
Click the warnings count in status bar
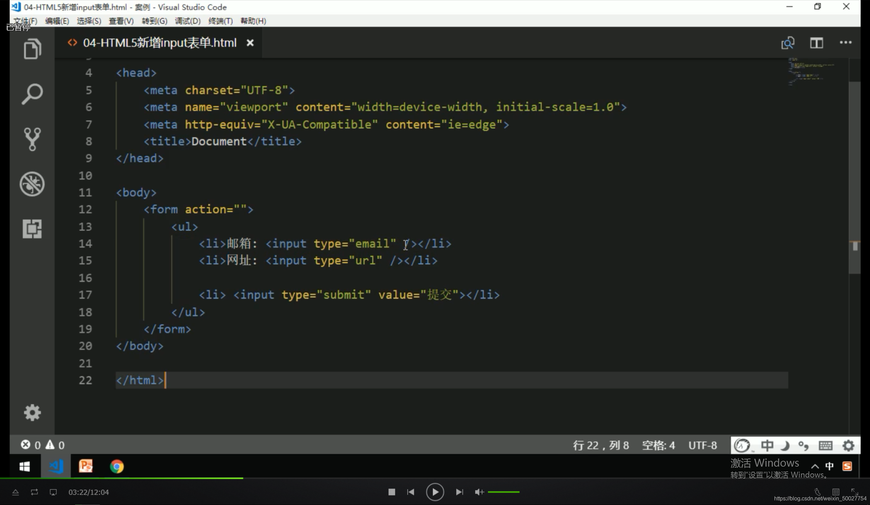click(x=55, y=445)
